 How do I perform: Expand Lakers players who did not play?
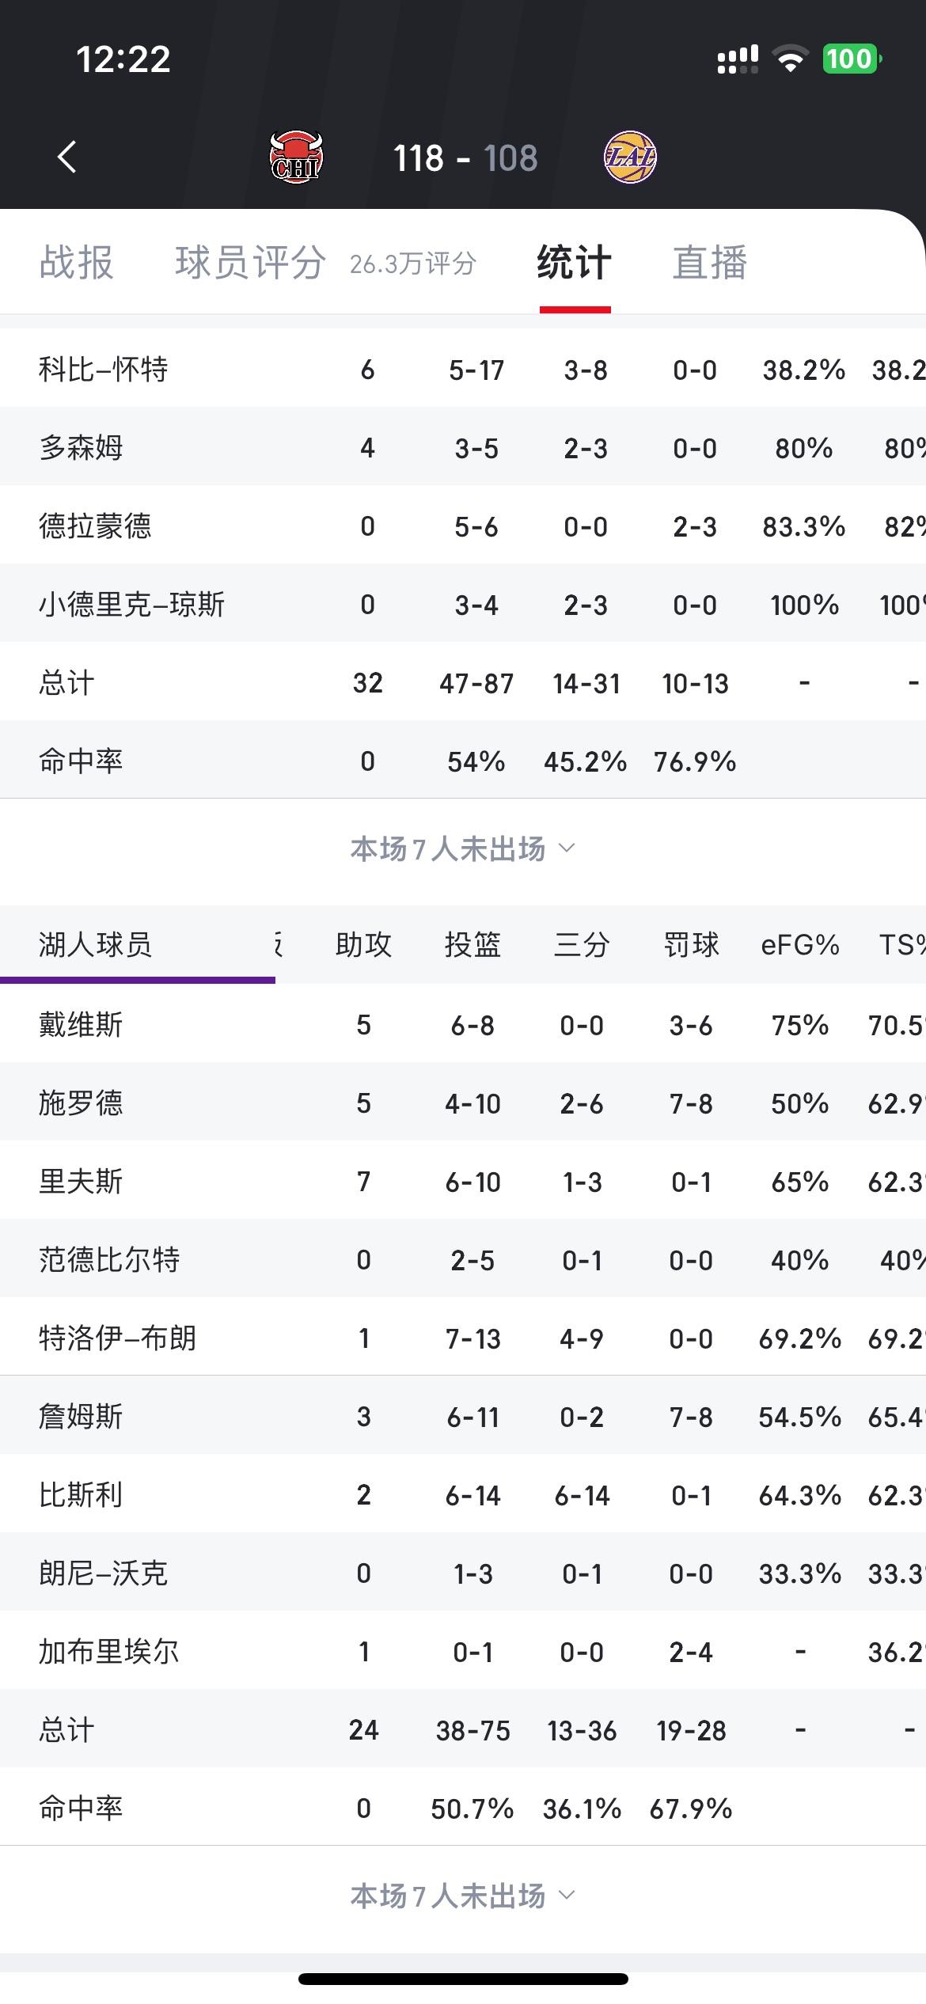tap(463, 1896)
